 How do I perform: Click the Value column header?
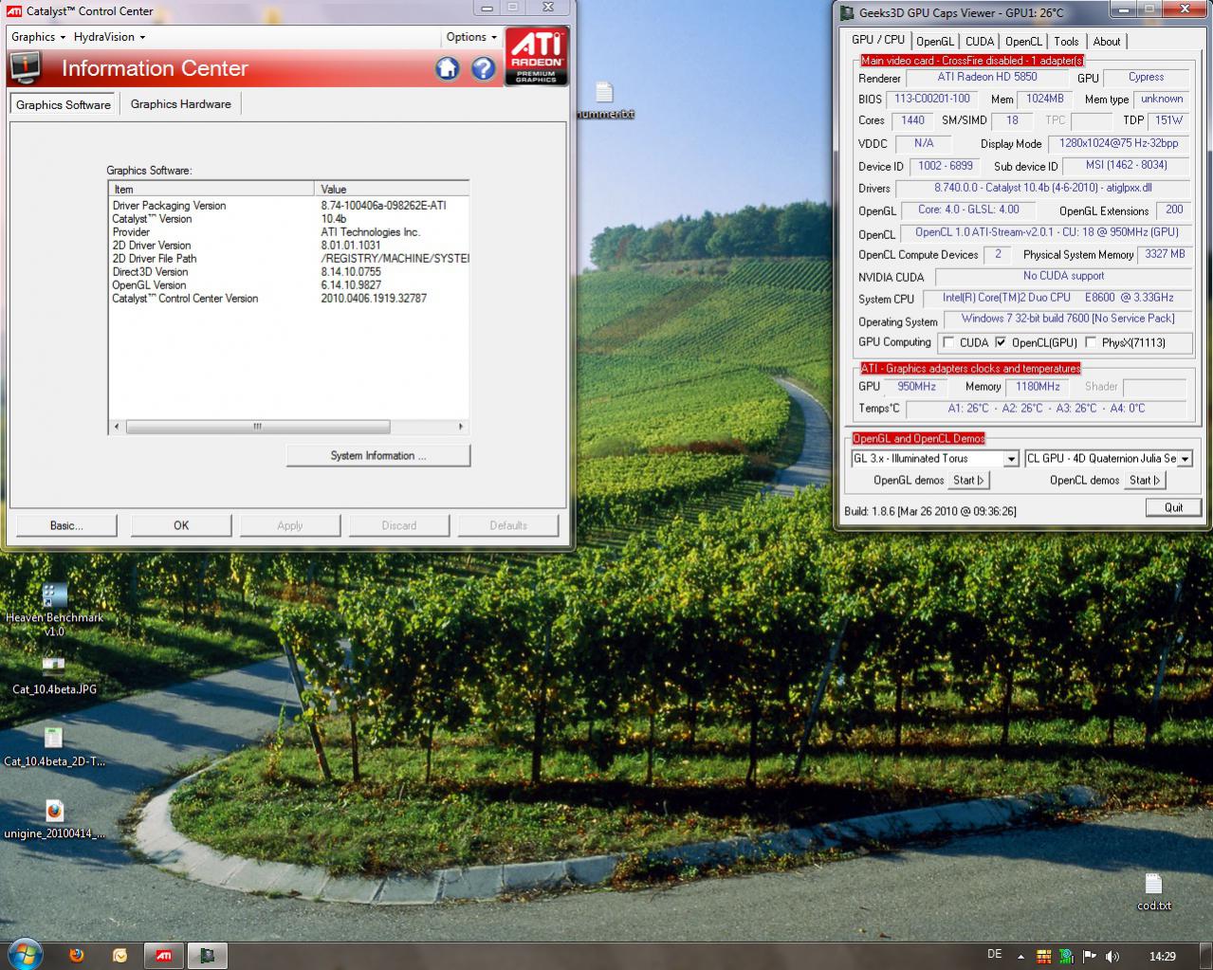(392, 189)
